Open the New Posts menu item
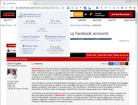This screenshot has height=105, width=138. [x=97, y=20]
